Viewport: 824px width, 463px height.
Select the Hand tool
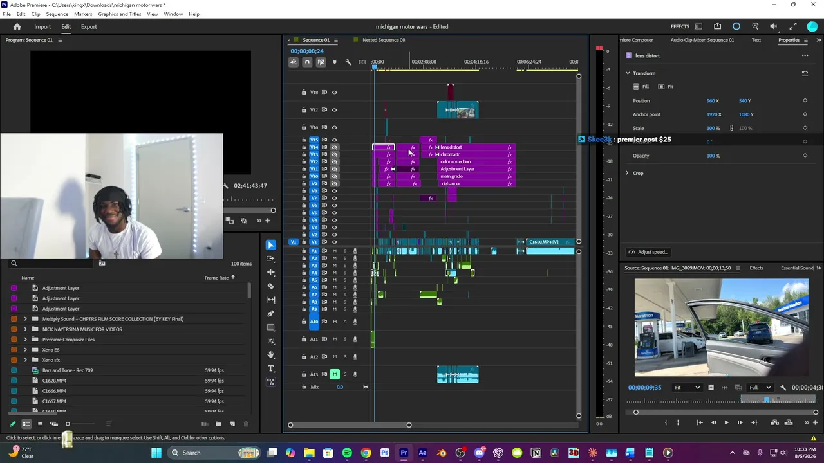pyautogui.click(x=271, y=354)
